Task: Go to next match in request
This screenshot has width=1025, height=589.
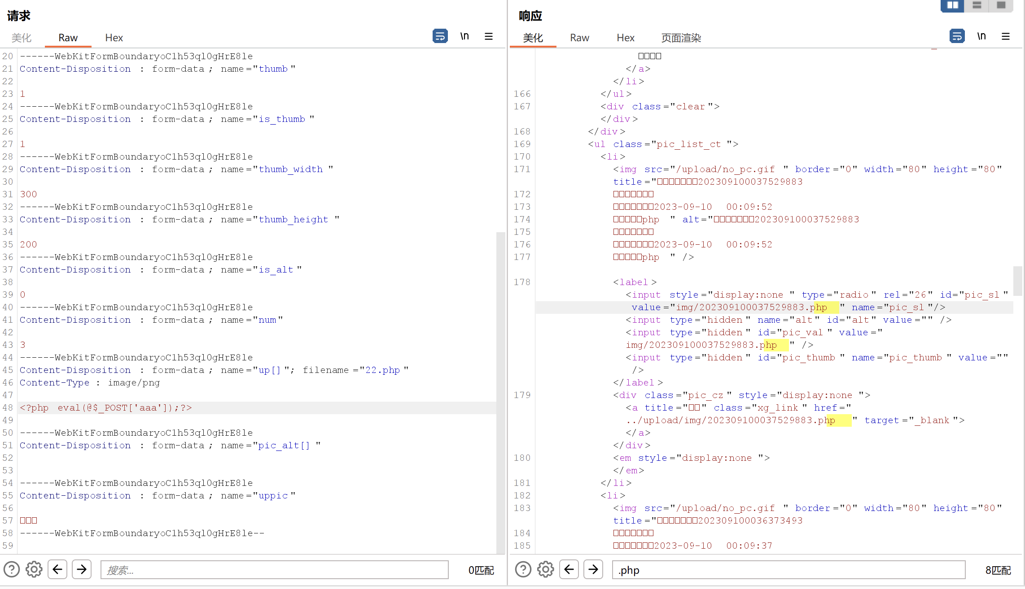Action: click(82, 570)
